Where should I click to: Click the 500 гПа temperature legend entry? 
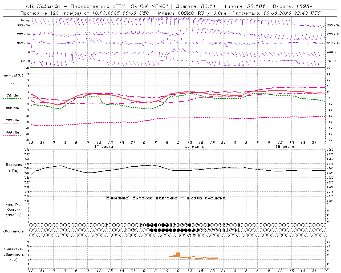coord(12,133)
